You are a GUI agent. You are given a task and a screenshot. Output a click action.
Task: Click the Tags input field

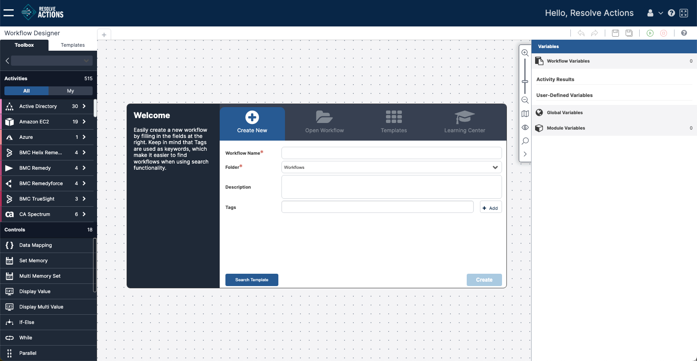(x=378, y=207)
